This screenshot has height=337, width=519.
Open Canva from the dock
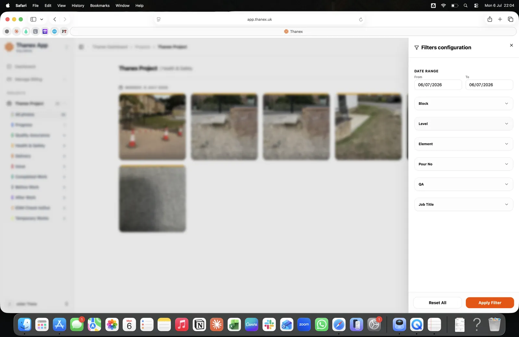click(x=252, y=324)
